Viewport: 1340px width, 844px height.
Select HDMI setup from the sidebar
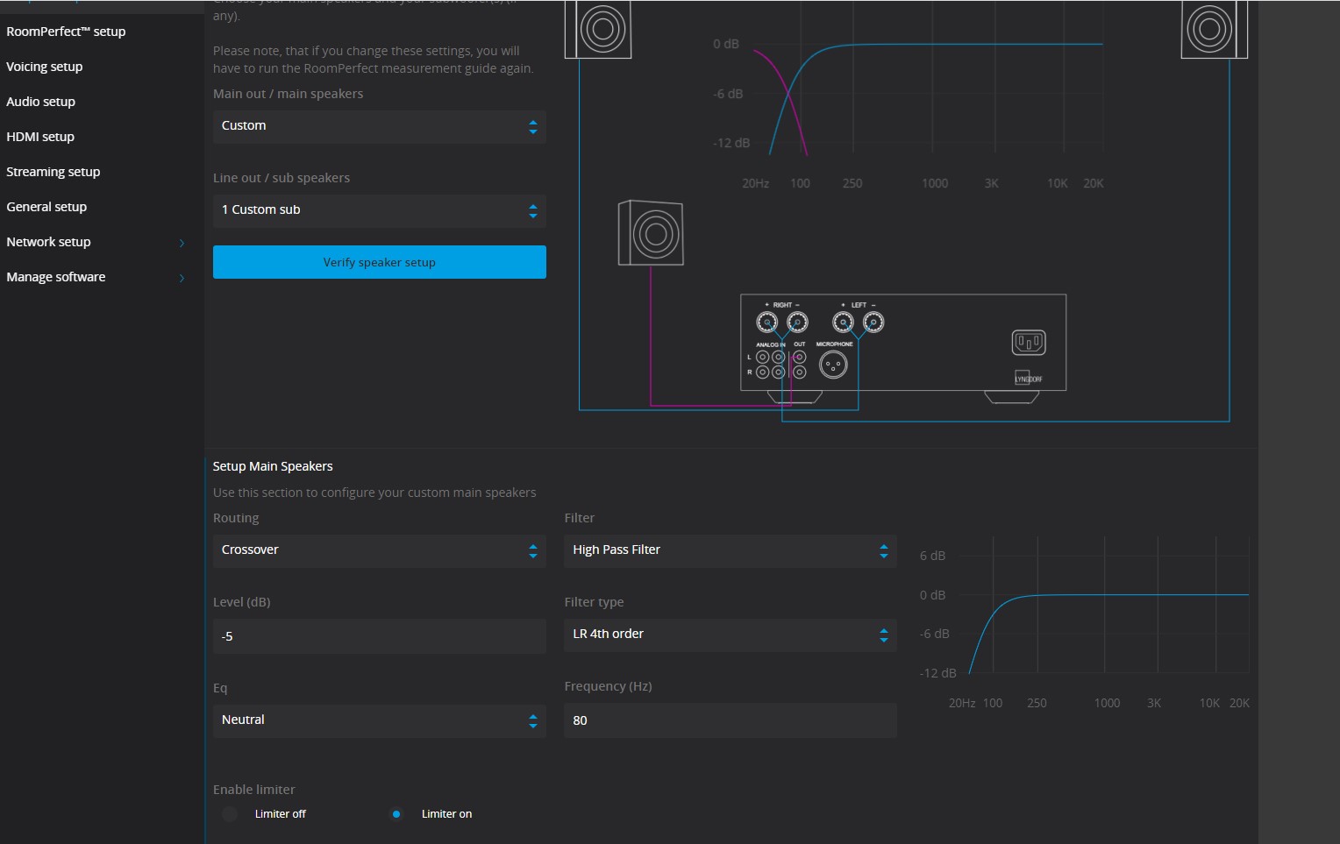40,137
